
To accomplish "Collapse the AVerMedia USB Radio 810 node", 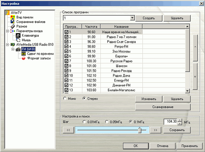I will (x=8, y=45).
